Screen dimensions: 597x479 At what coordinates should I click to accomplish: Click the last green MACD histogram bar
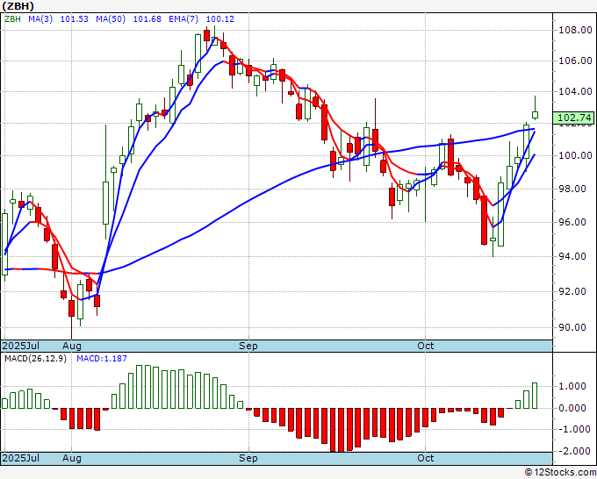pyautogui.click(x=535, y=396)
